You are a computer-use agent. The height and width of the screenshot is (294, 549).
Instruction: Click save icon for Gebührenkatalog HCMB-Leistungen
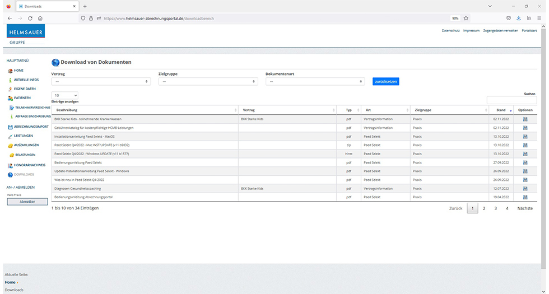pyautogui.click(x=525, y=128)
